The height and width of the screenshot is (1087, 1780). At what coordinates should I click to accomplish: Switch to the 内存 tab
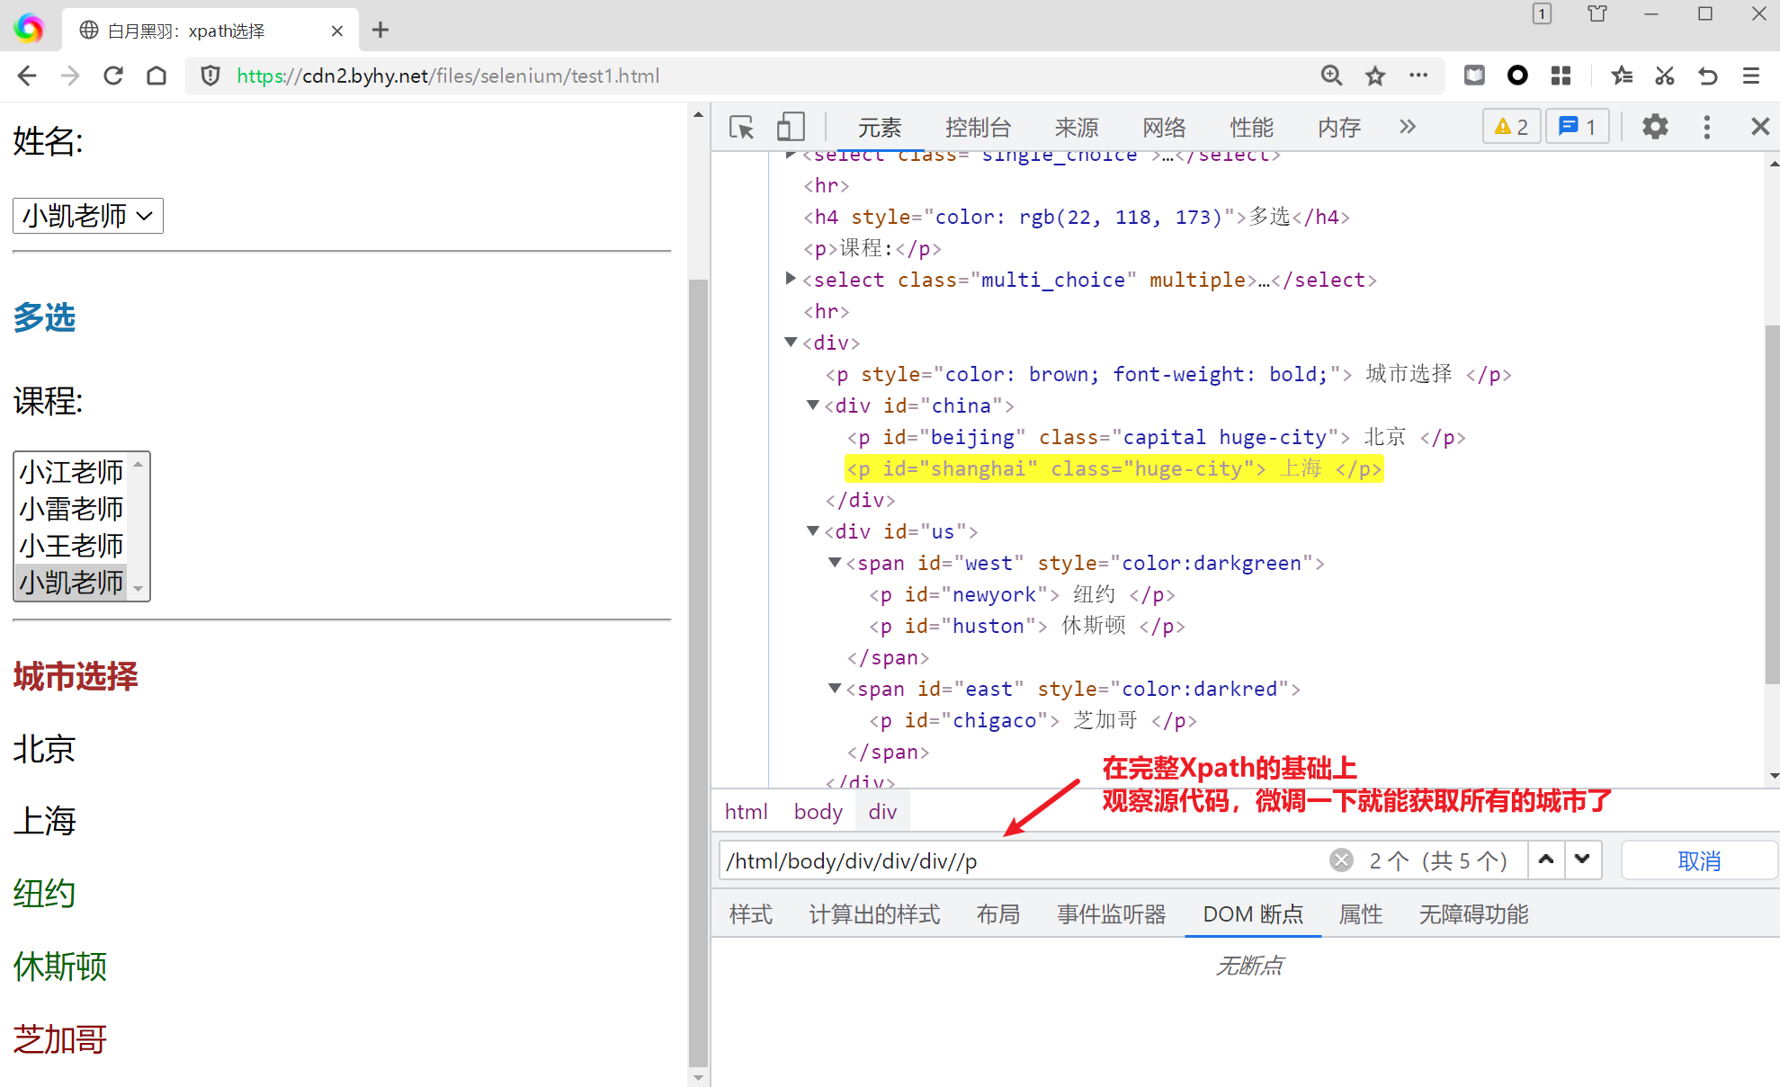tap(1339, 128)
